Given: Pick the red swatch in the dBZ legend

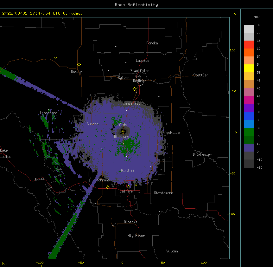Looking at the screenshot, I should point(249,45).
